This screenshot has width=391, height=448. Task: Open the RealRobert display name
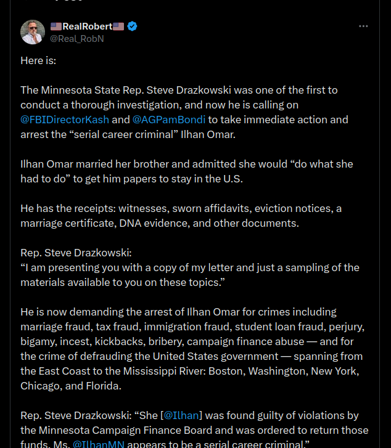click(x=87, y=26)
